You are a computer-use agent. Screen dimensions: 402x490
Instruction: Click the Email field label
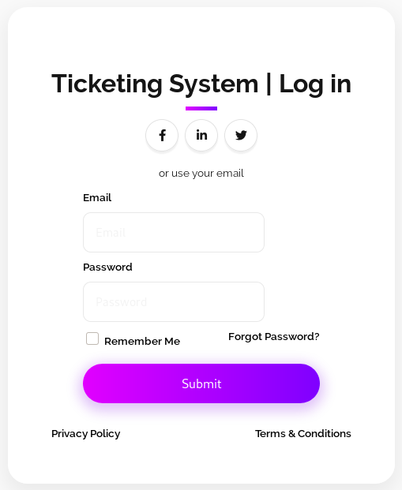click(x=97, y=198)
